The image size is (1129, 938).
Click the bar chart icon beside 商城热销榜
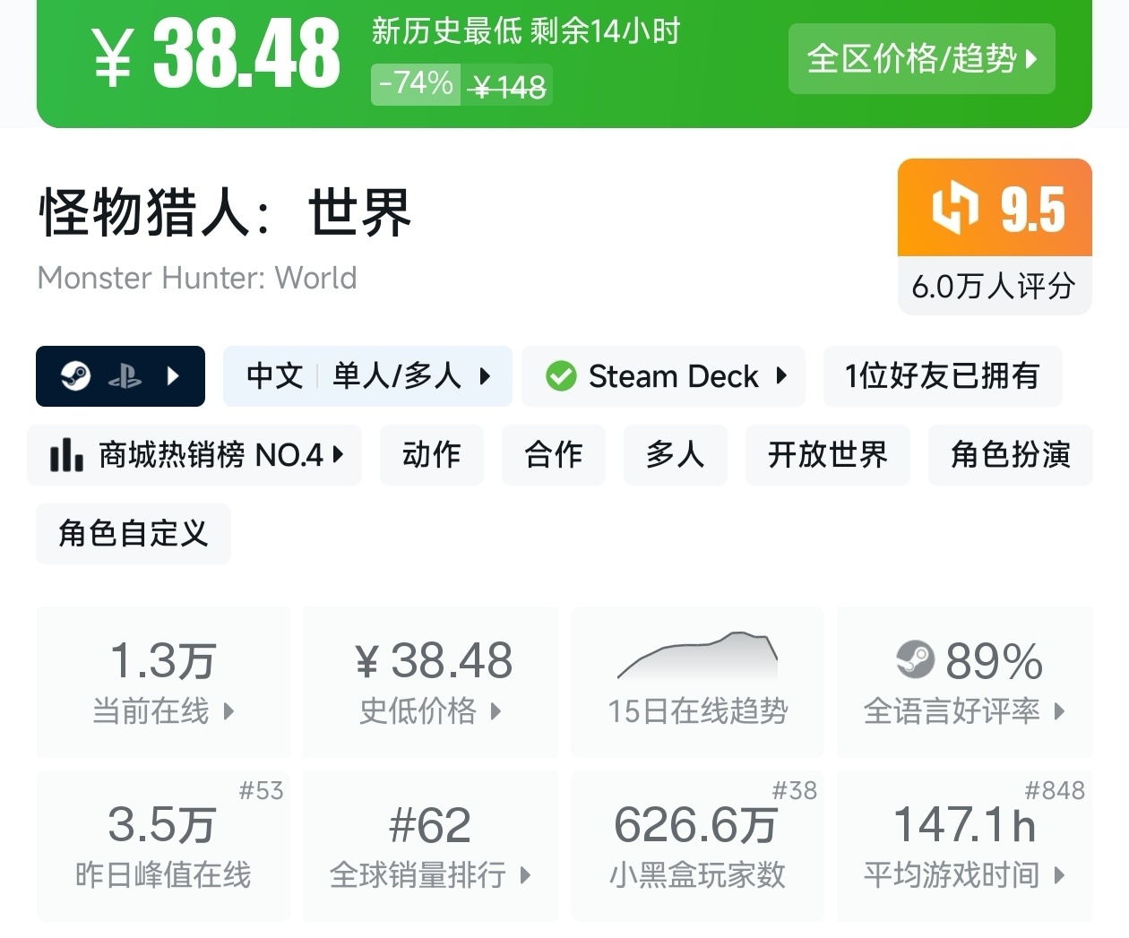coord(66,455)
